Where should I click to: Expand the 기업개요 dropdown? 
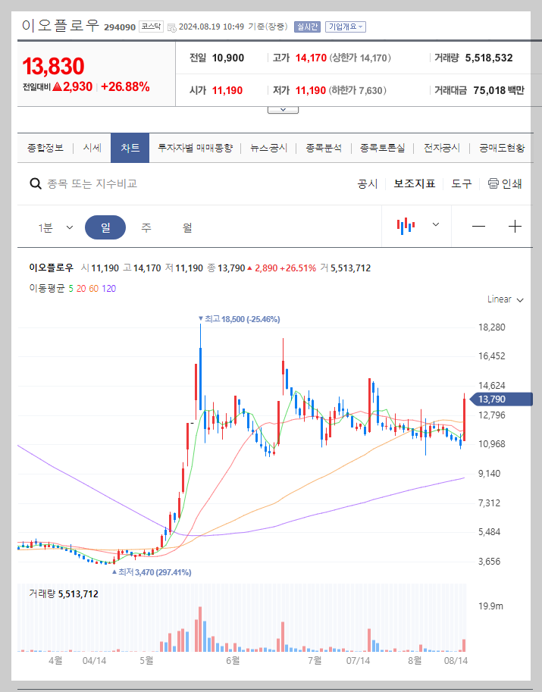pyautogui.click(x=348, y=26)
